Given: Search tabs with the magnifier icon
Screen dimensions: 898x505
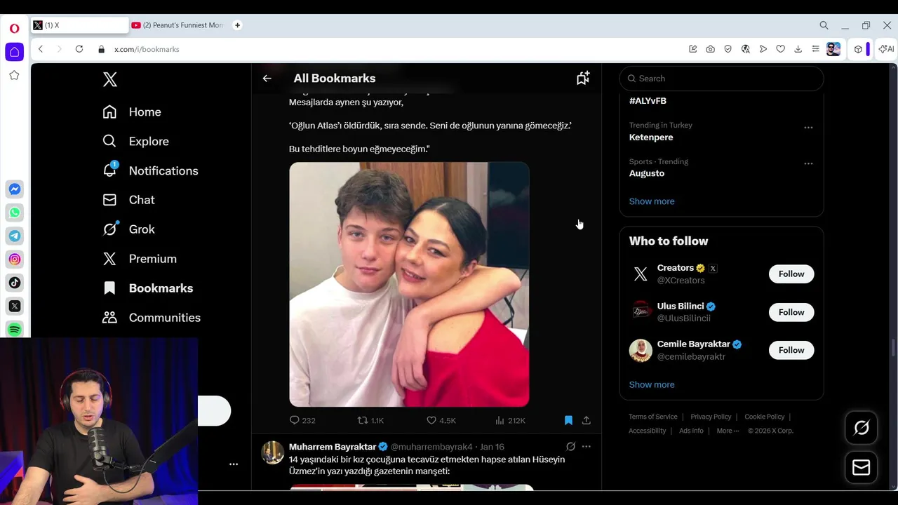Looking at the screenshot, I should coord(824,25).
